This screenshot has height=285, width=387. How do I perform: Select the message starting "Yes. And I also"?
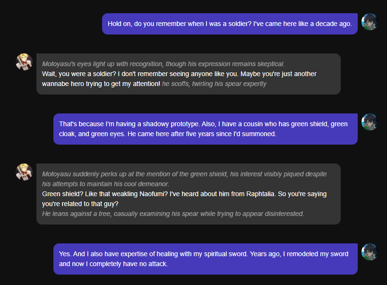[x=205, y=259]
